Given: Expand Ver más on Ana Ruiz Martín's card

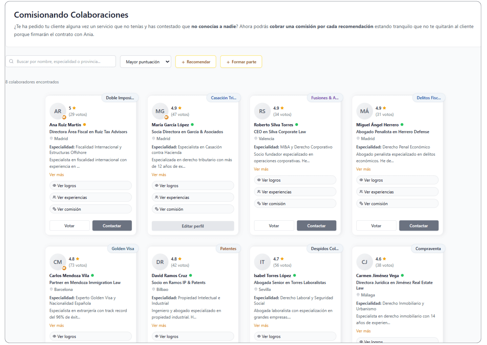Looking at the screenshot, I should [x=57, y=175].
